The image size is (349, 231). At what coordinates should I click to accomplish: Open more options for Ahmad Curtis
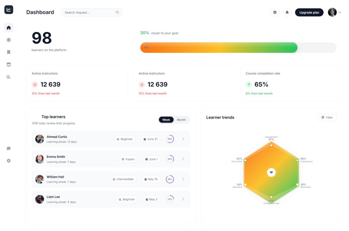(x=183, y=139)
